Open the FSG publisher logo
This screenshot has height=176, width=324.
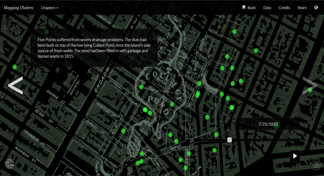[x=317, y=164]
